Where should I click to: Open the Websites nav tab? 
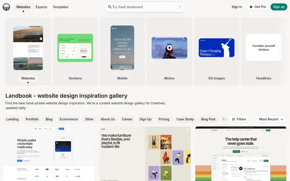pyautogui.click(x=23, y=7)
